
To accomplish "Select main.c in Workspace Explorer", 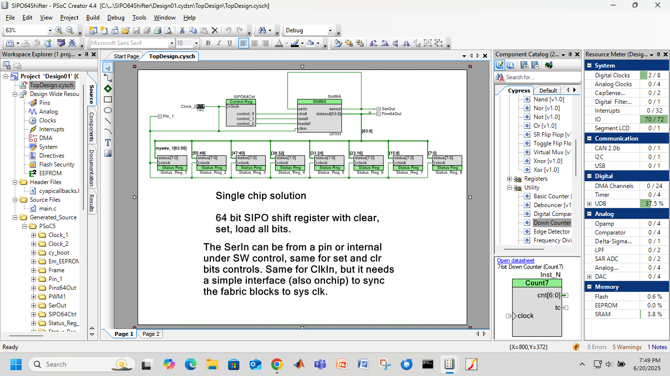I will (48, 209).
